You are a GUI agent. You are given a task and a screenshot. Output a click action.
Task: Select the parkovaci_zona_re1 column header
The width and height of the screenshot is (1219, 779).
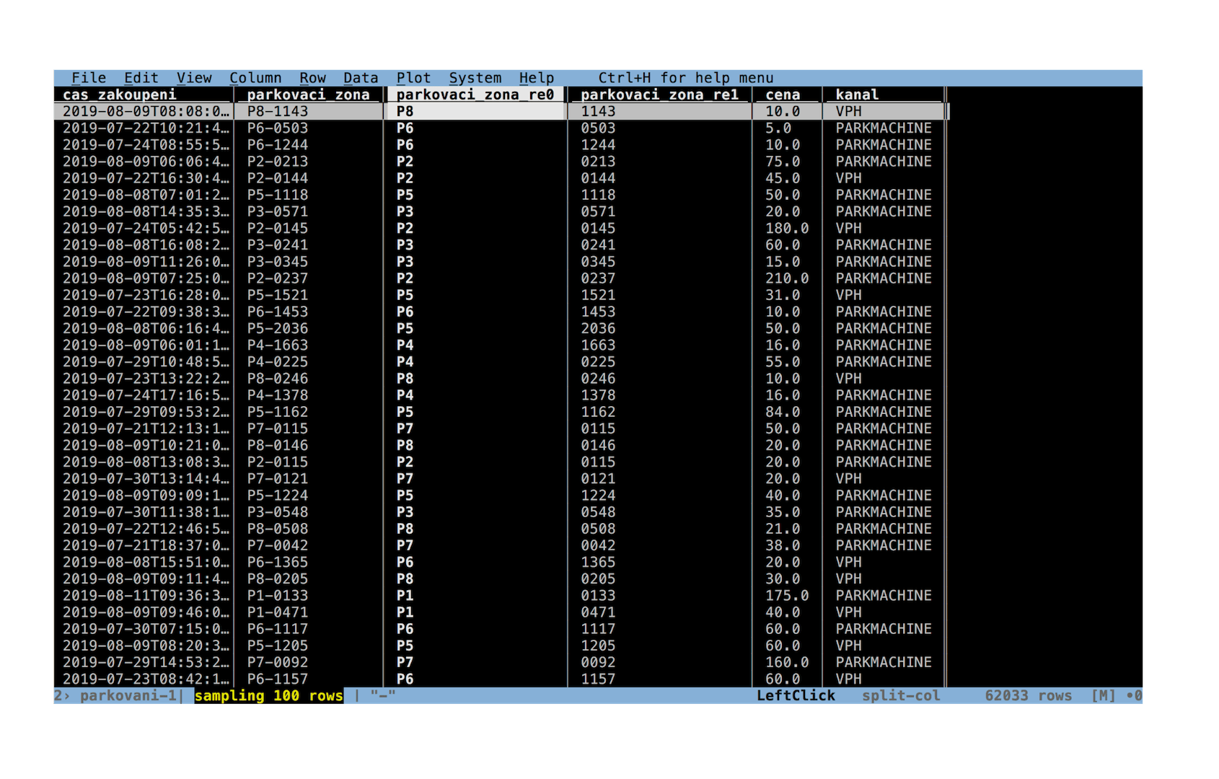(x=660, y=94)
